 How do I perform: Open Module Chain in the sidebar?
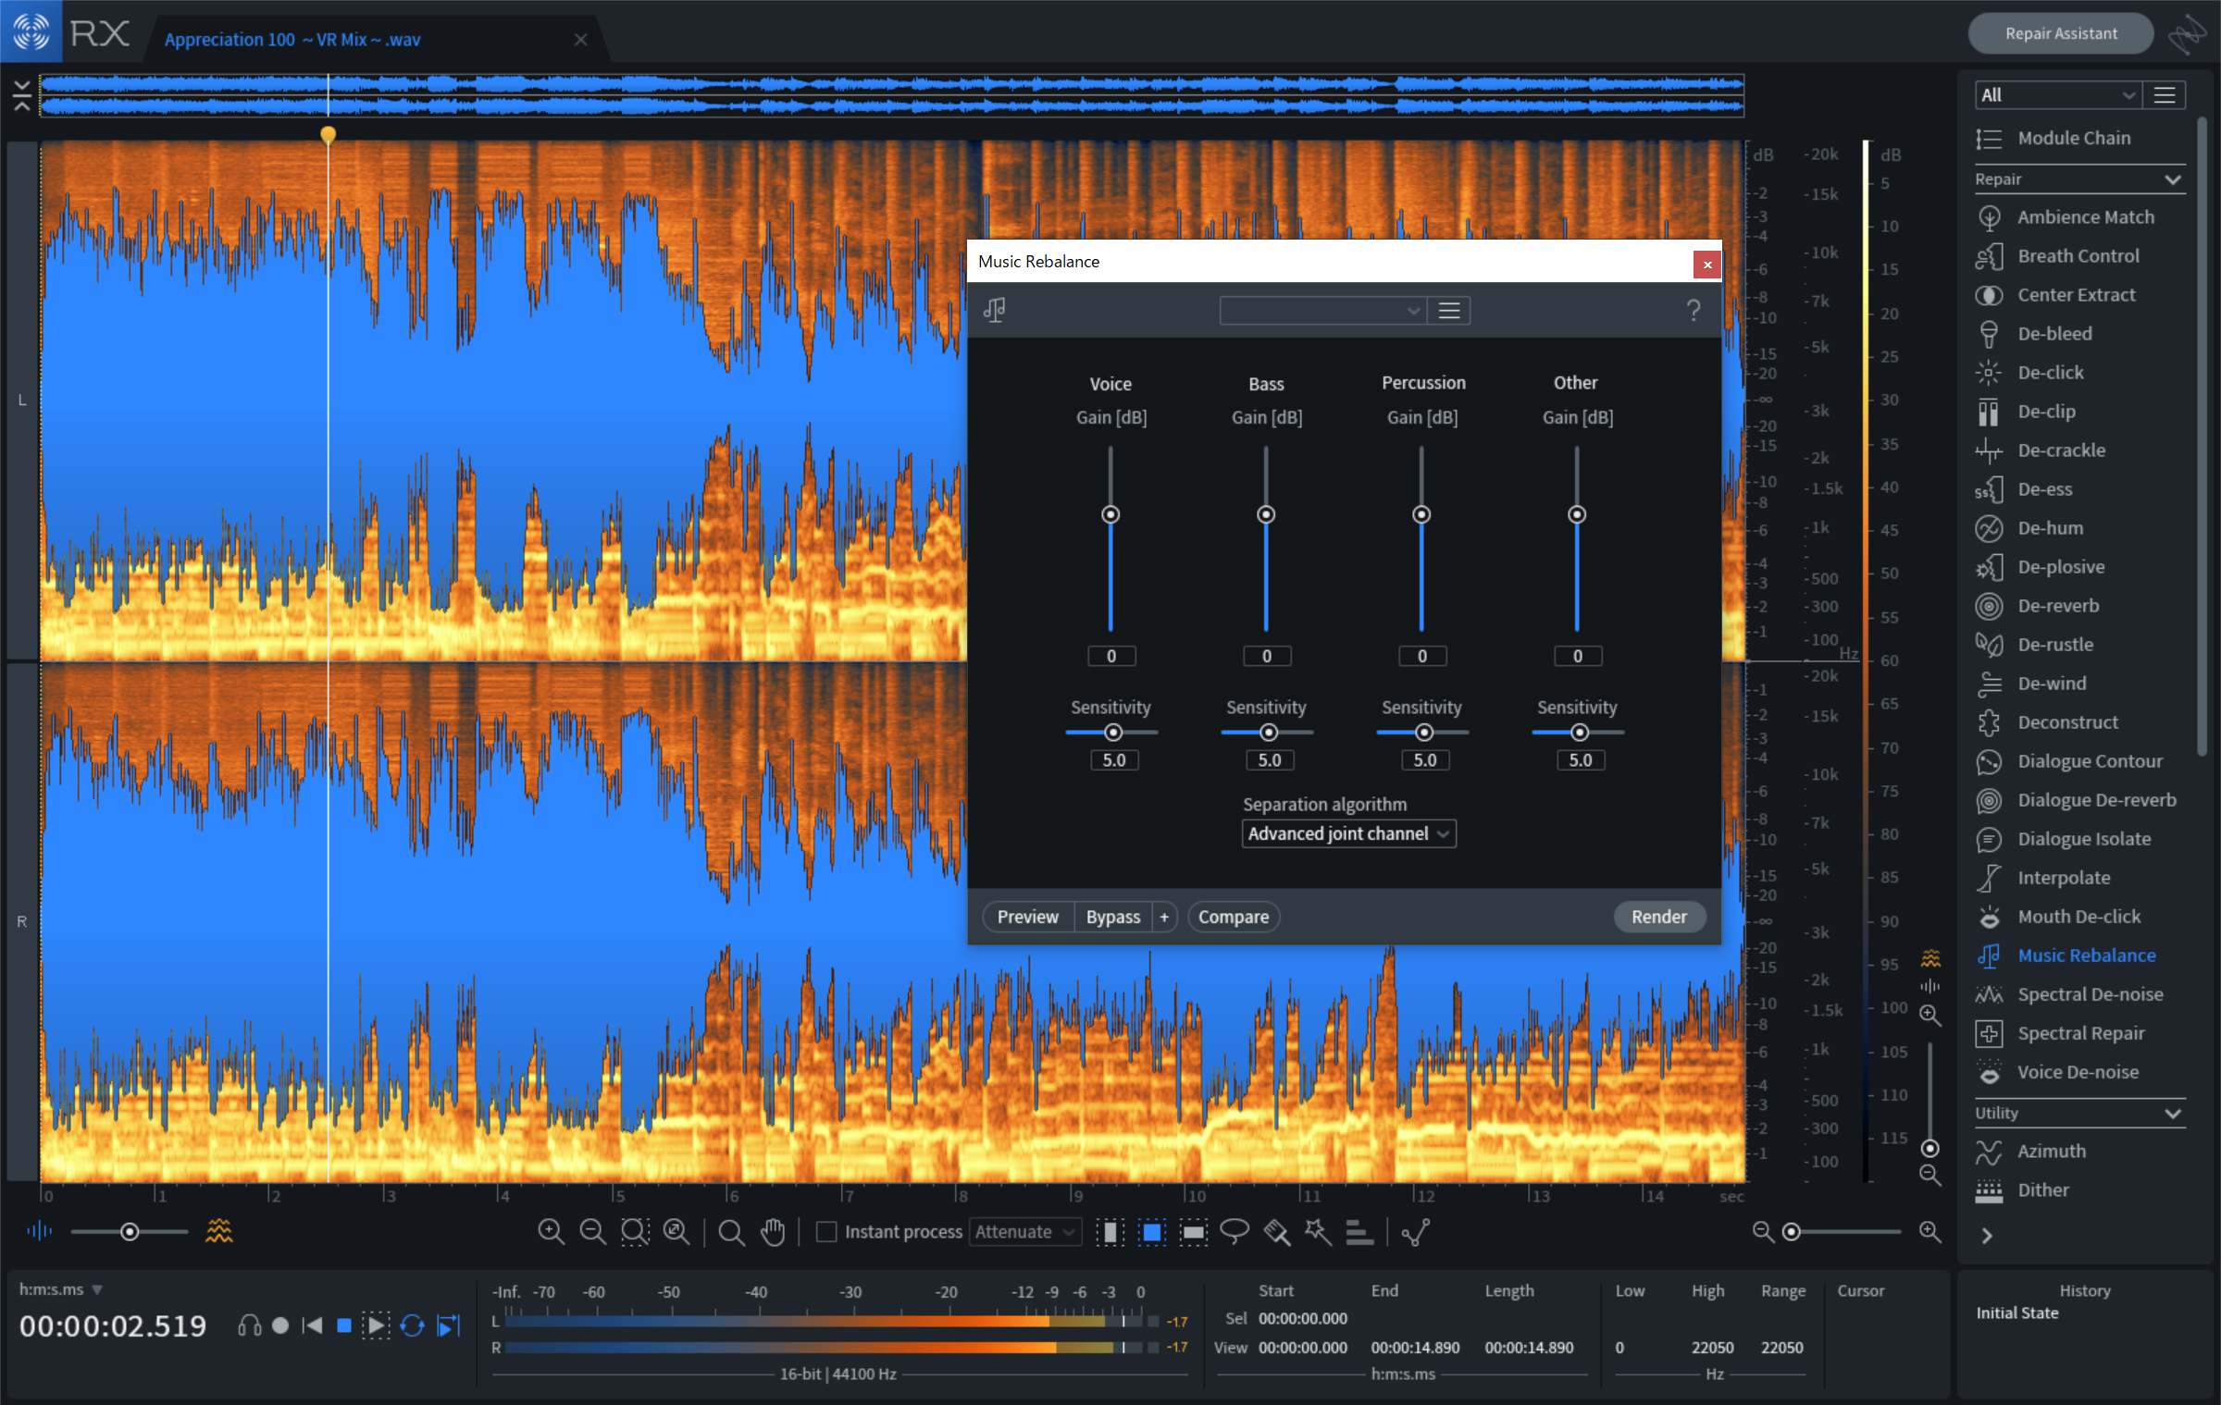[x=2073, y=138]
